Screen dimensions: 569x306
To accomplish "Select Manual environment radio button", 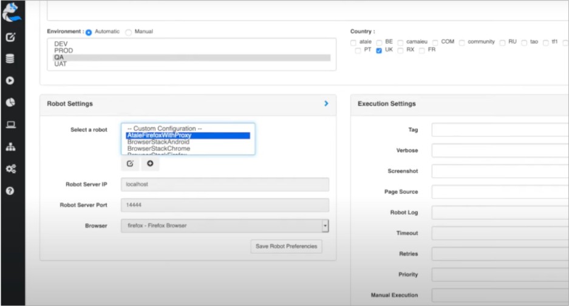I will [x=129, y=32].
